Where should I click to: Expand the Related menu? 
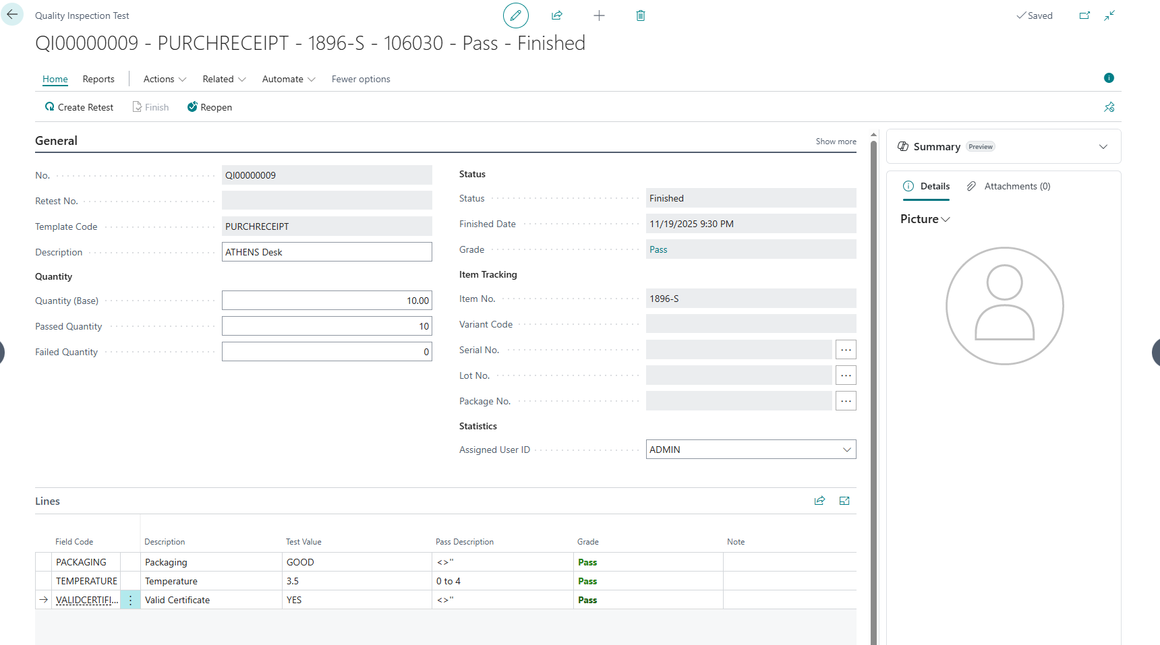click(x=224, y=79)
